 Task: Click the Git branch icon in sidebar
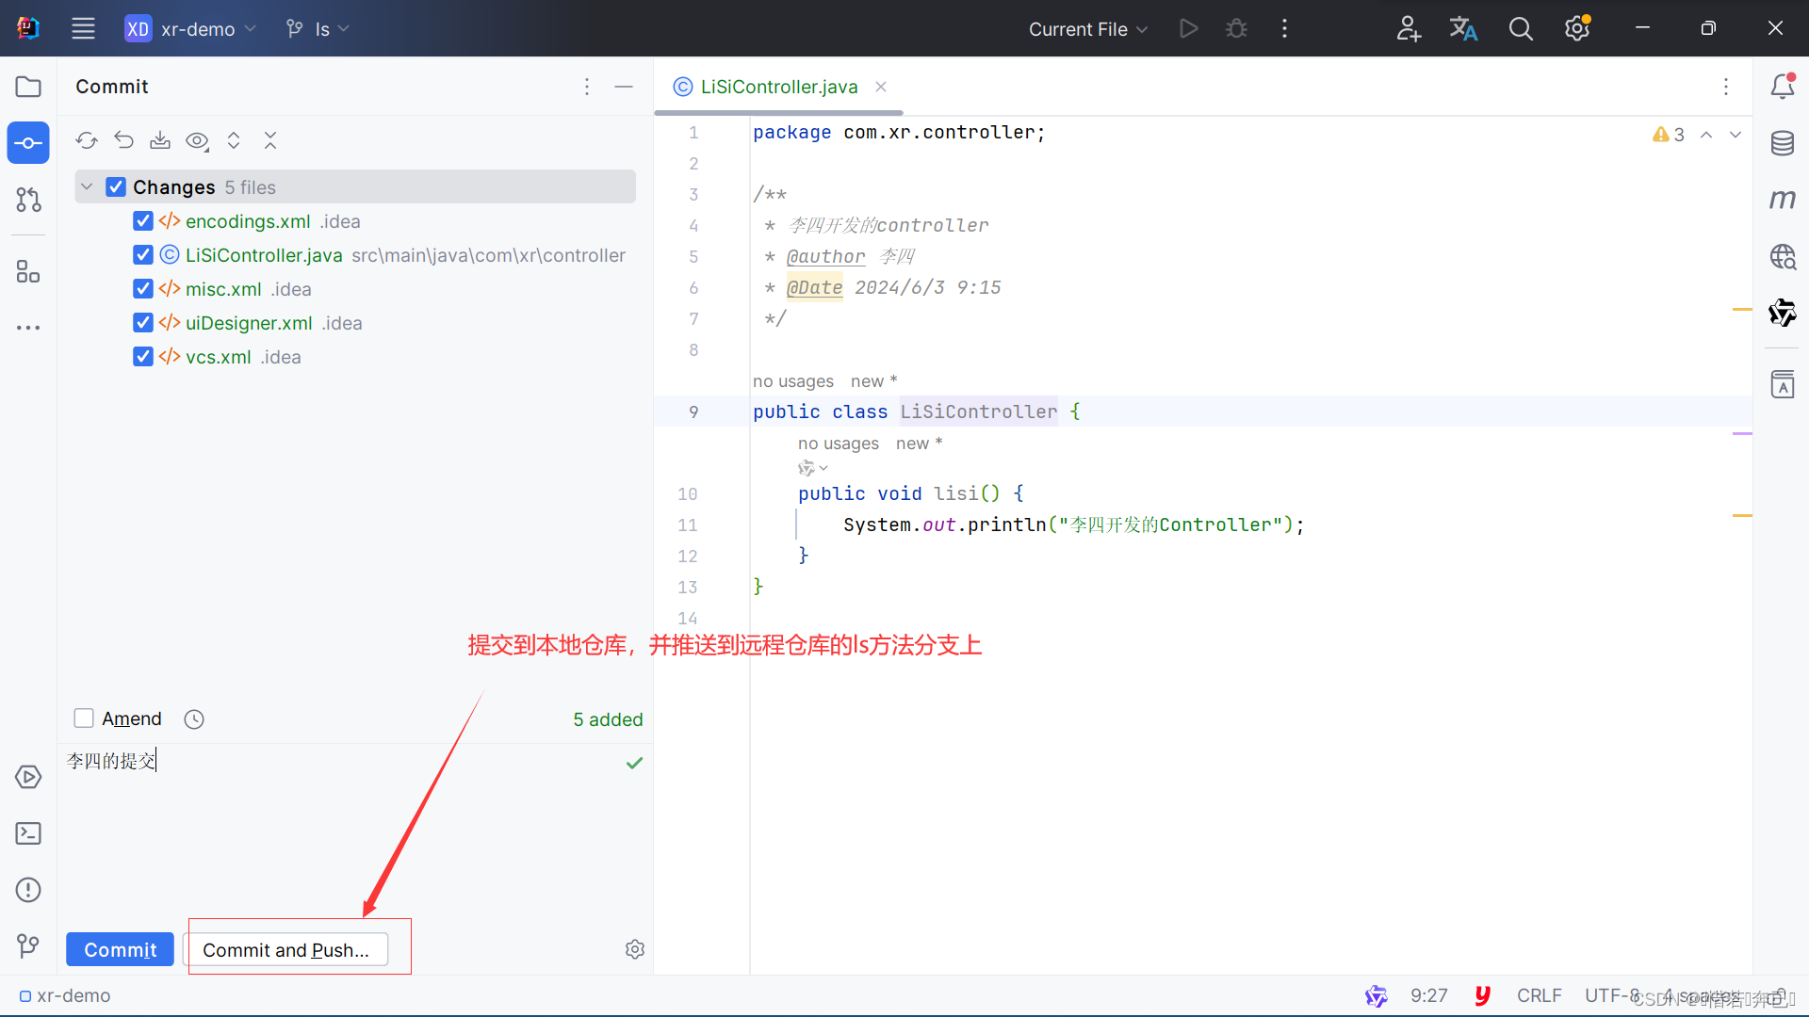[x=27, y=946]
